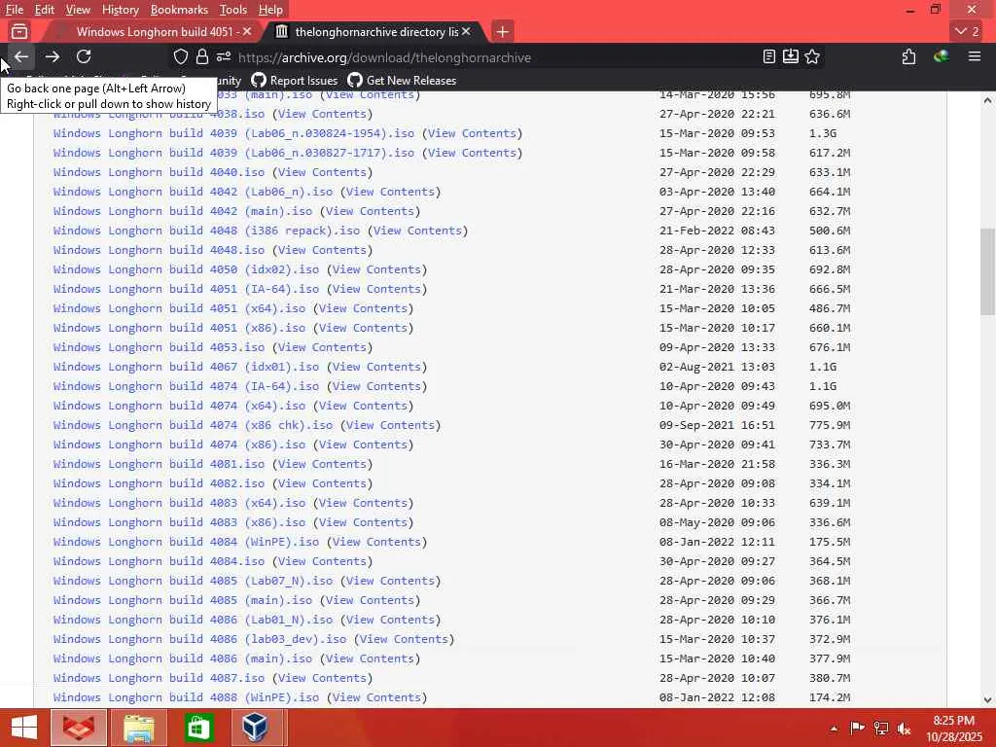Go forward with the forward arrow

[x=53, y=57]
